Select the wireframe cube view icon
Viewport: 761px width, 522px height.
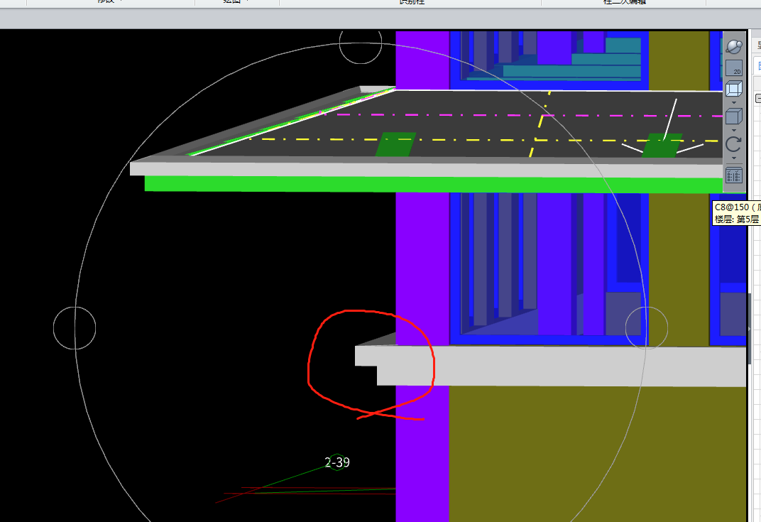click(734, 89)
